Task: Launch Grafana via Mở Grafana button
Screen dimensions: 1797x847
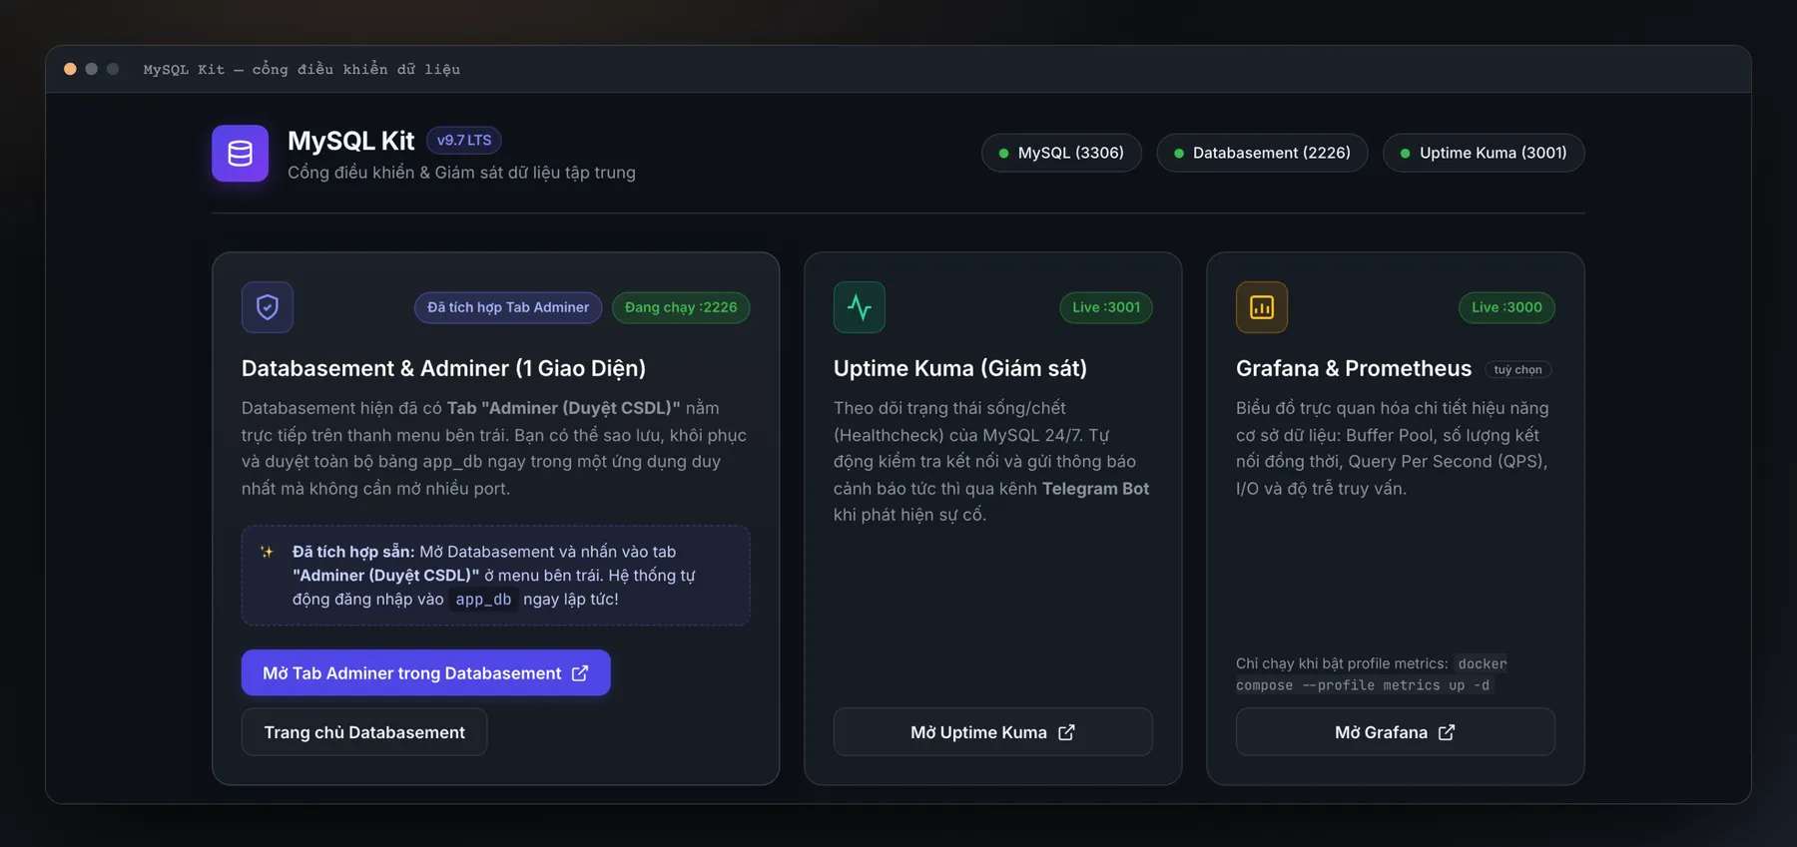Action: [x=1395, y=732]
